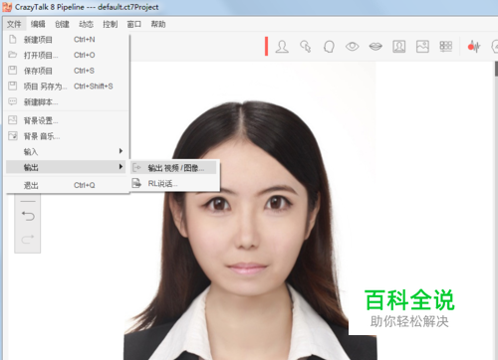Select 项目另存为 menu entry
The width and height of the screenshot is (498, 360).
pos(66,87)
